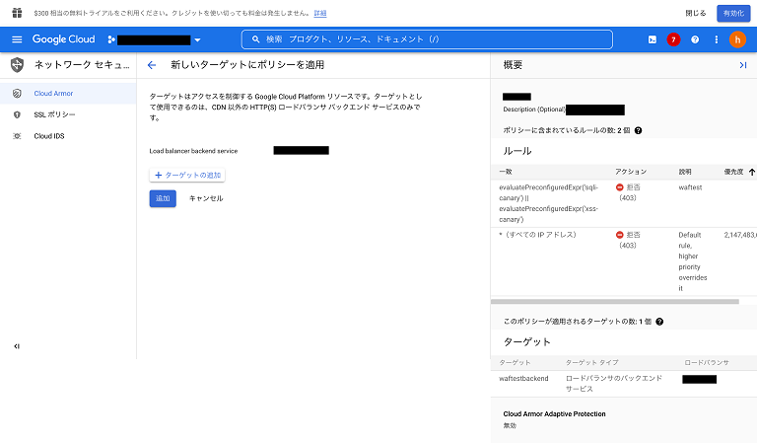
Task: Click ターゲットの追加 button
Action: [187, 175]
